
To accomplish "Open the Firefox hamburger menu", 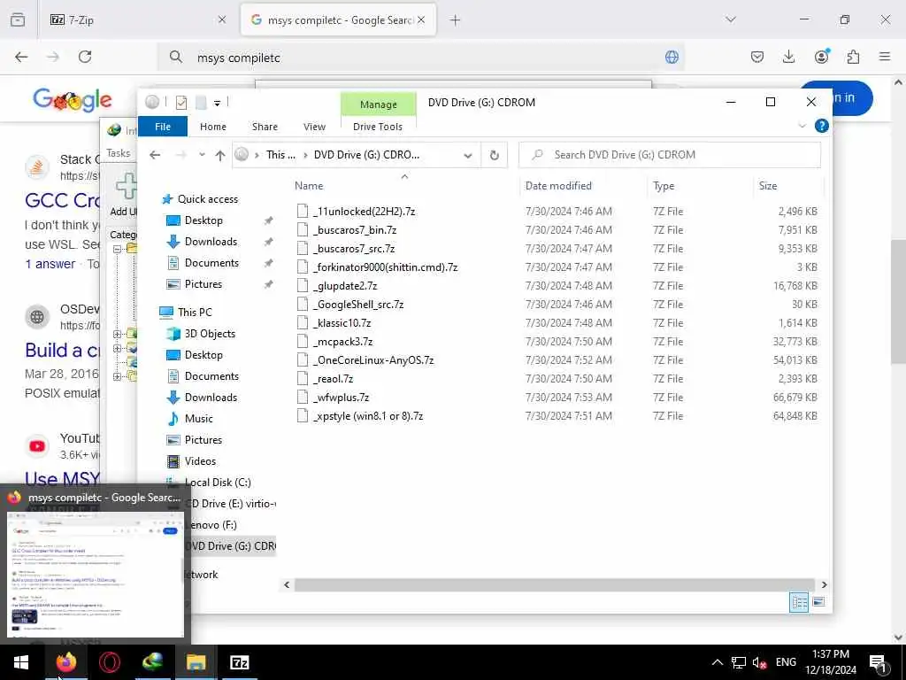I will pyautogui.click(x=885, y=57).
